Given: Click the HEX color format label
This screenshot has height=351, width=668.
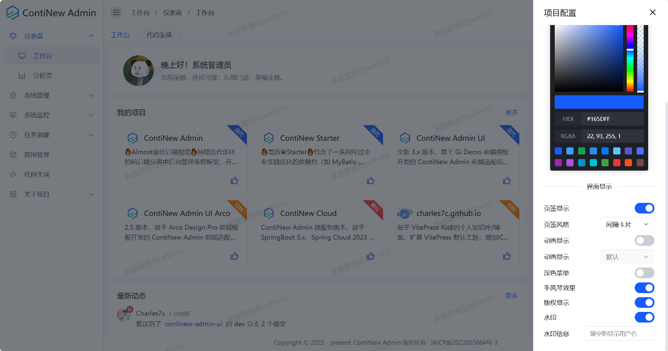Looking at the screenshot, I should 568,119.
